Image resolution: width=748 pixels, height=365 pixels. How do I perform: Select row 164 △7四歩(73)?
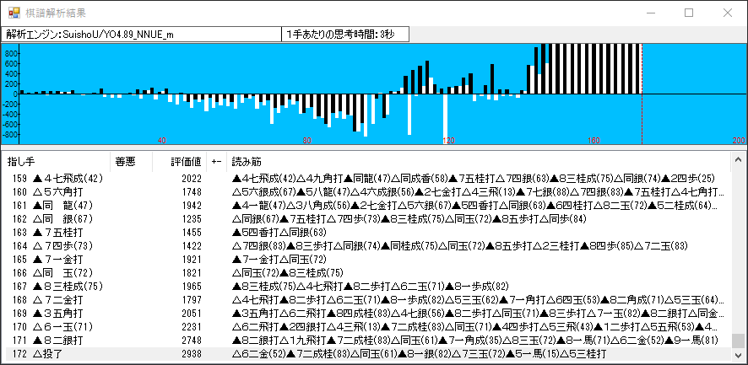(x=366, y=246)
